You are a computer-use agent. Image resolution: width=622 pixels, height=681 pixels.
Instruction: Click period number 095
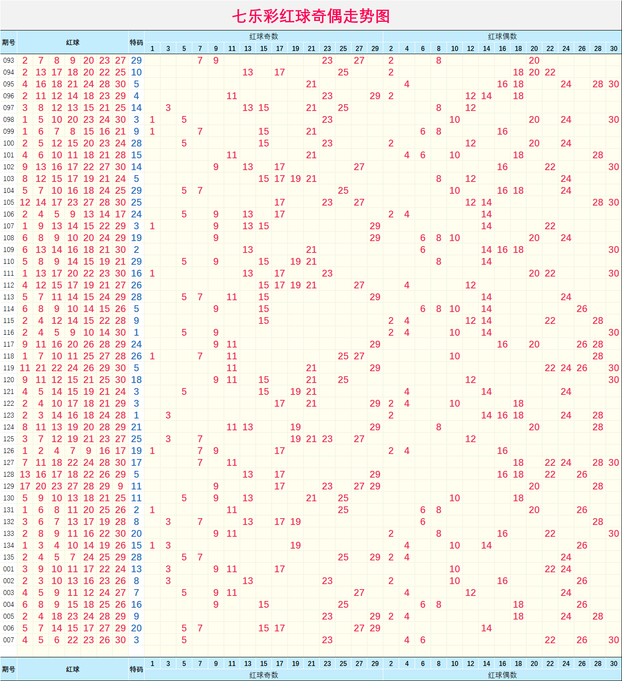point(9,84)
